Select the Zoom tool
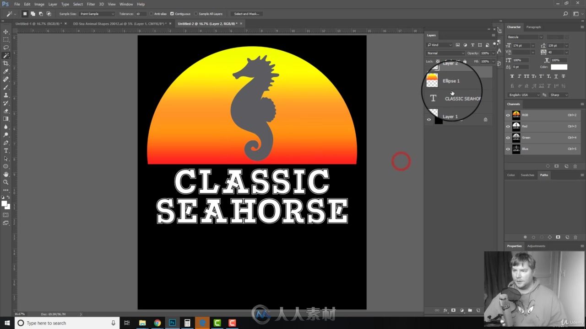Screen dimensions: 586x329 pos(6,182)
